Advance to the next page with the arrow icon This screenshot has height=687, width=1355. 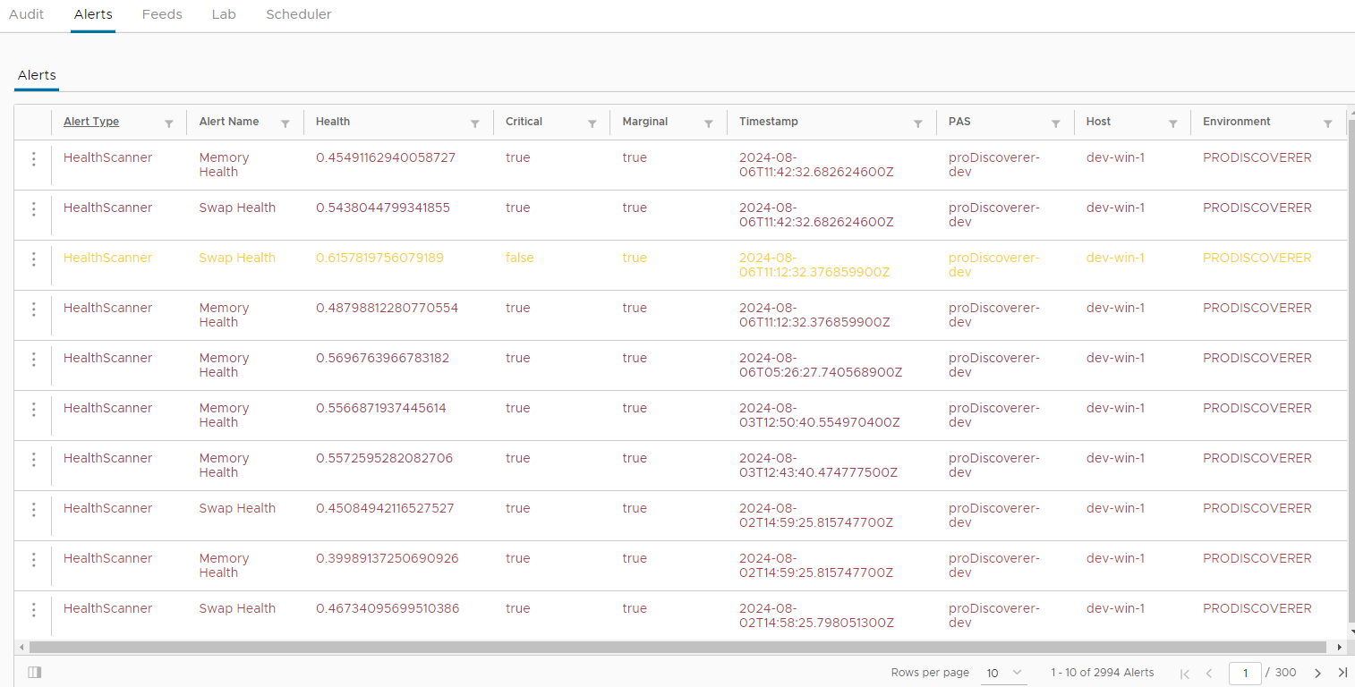(x=1317, y=673)
